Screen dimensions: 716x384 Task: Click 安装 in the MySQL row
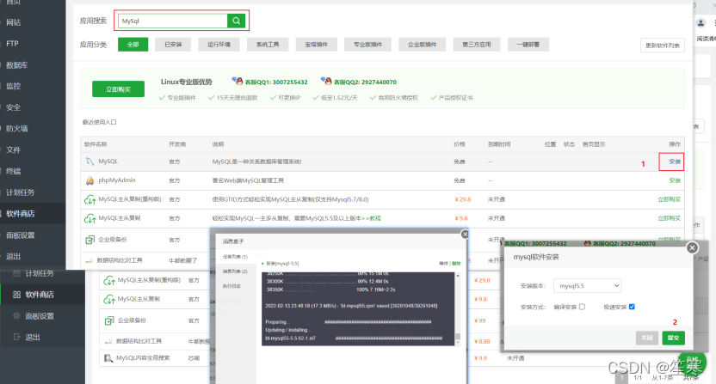tap(675, 162)
